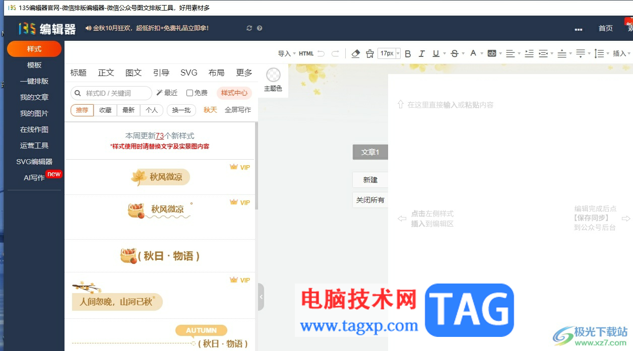Toggle italic formatting
The height and width of the screenshot is (351, 633).
(x=422, y=53)
